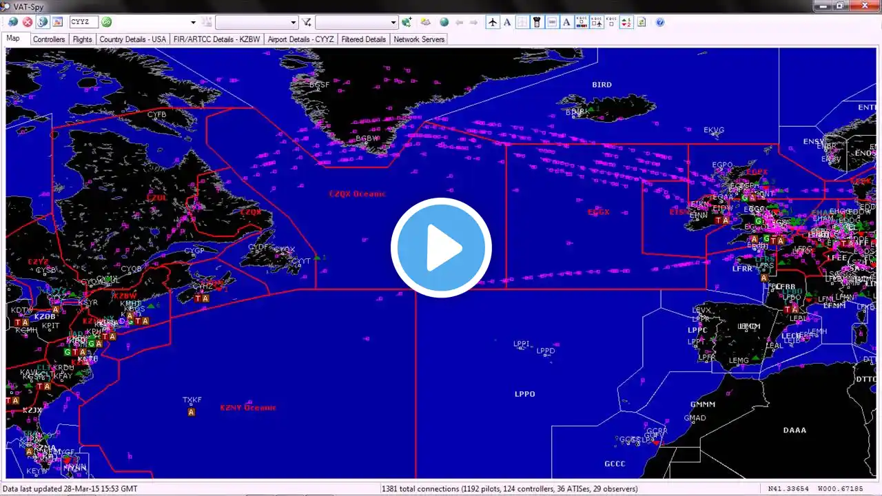Click the TXKF airport label
This screenshot has height=496, width=882.
coord(192,400)
